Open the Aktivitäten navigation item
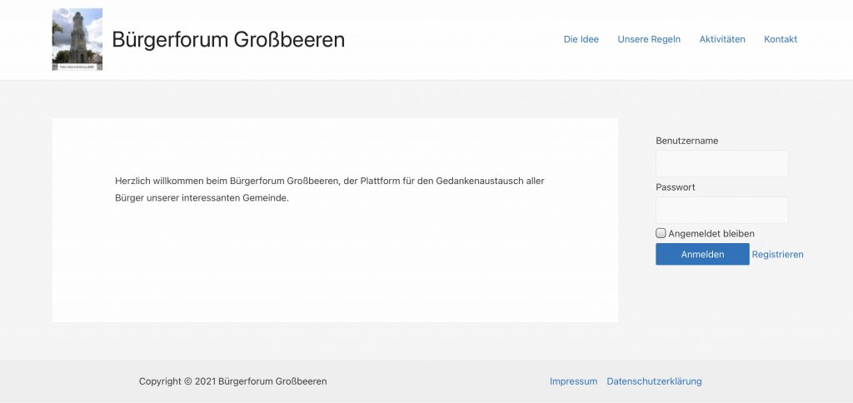 [x=721, y=39]
